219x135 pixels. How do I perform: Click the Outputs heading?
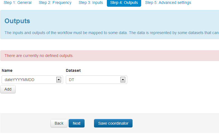17,21
